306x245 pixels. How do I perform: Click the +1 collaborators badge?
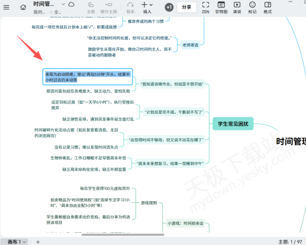point(169,7)
